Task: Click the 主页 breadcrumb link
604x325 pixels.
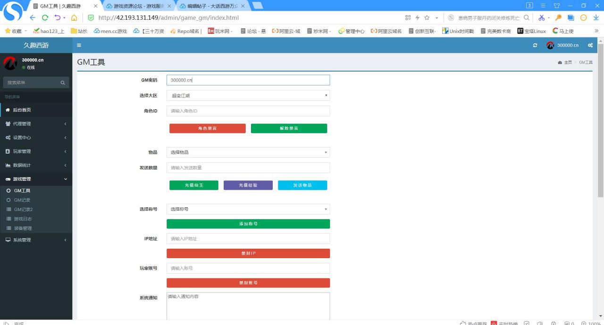Action: pos(568,63)
